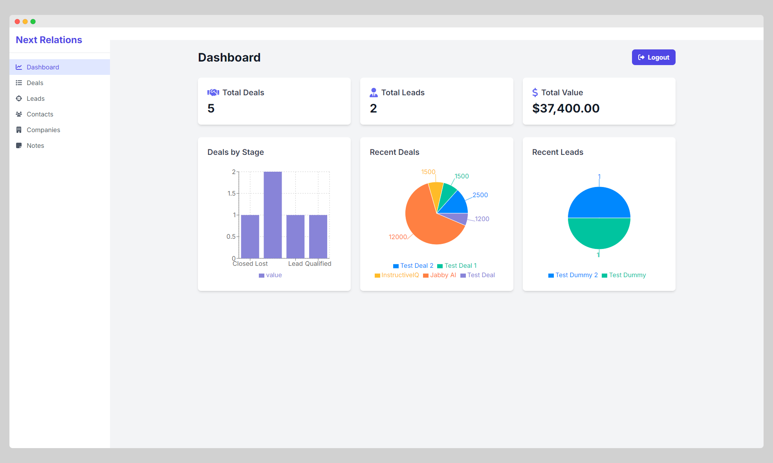
Task: Click the Companies building icon in sidebar
Action: point(18,130)
